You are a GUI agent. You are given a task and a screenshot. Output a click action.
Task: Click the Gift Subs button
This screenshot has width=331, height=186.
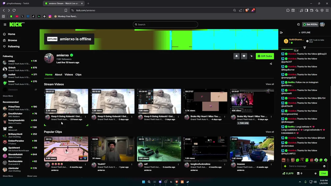point(265,56)
